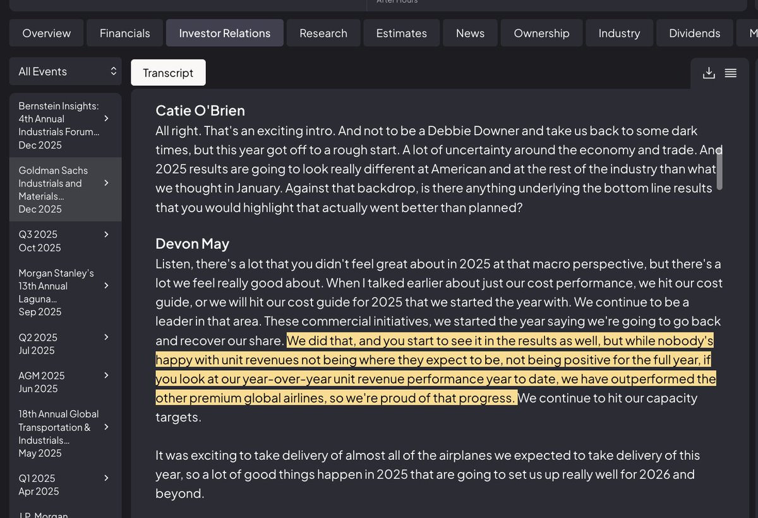Go to the Dividends tab

point(695,33)
